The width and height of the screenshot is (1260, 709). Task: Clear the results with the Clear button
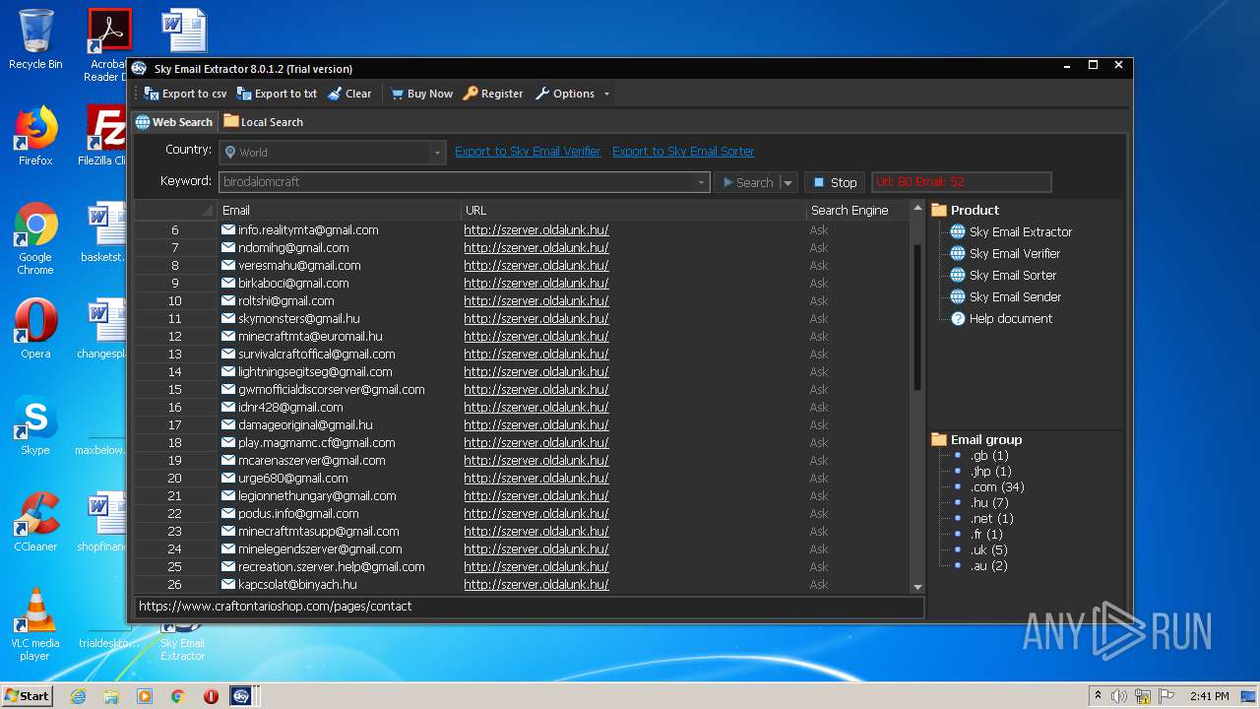pos(349,94)
